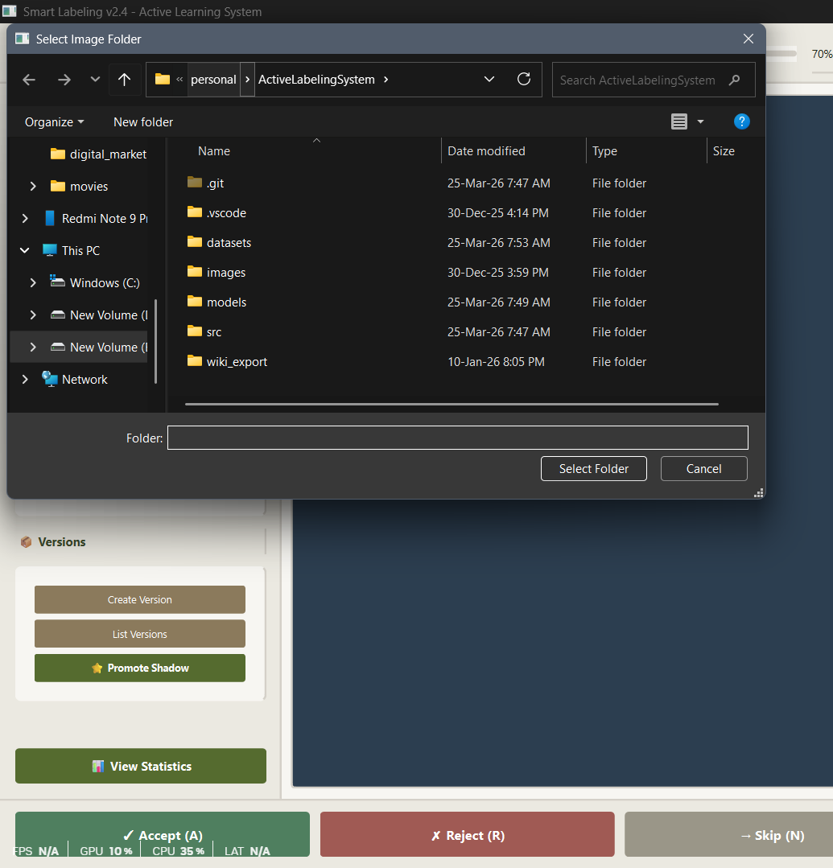
Task: Click Skip (N) button
Action: pos(729,834)
